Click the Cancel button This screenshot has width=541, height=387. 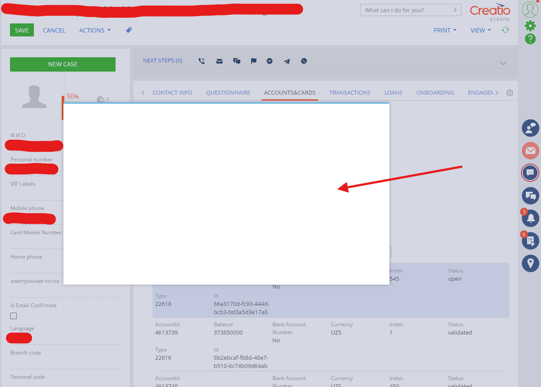(54, 30)
